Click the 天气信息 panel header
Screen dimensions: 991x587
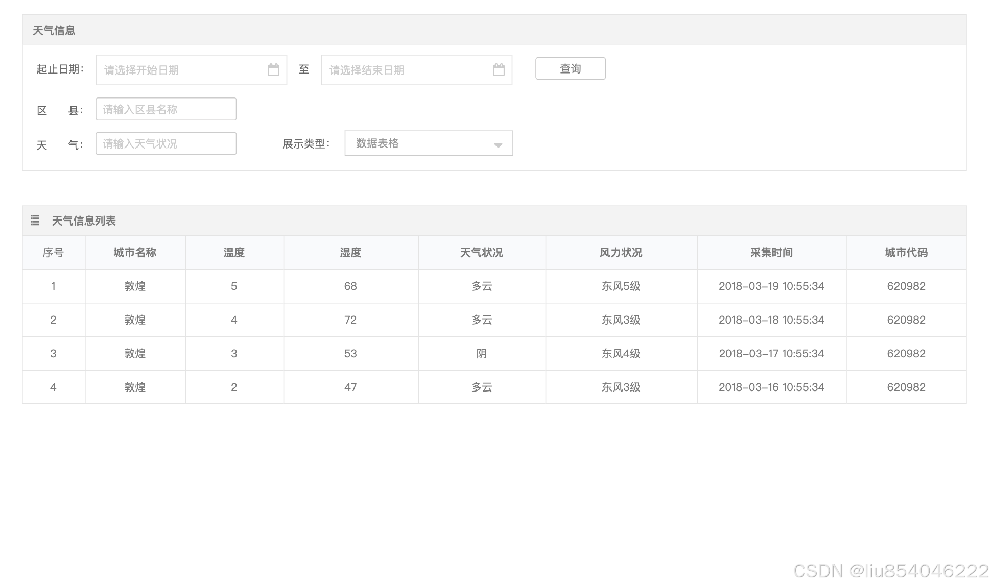coord(54,30)
